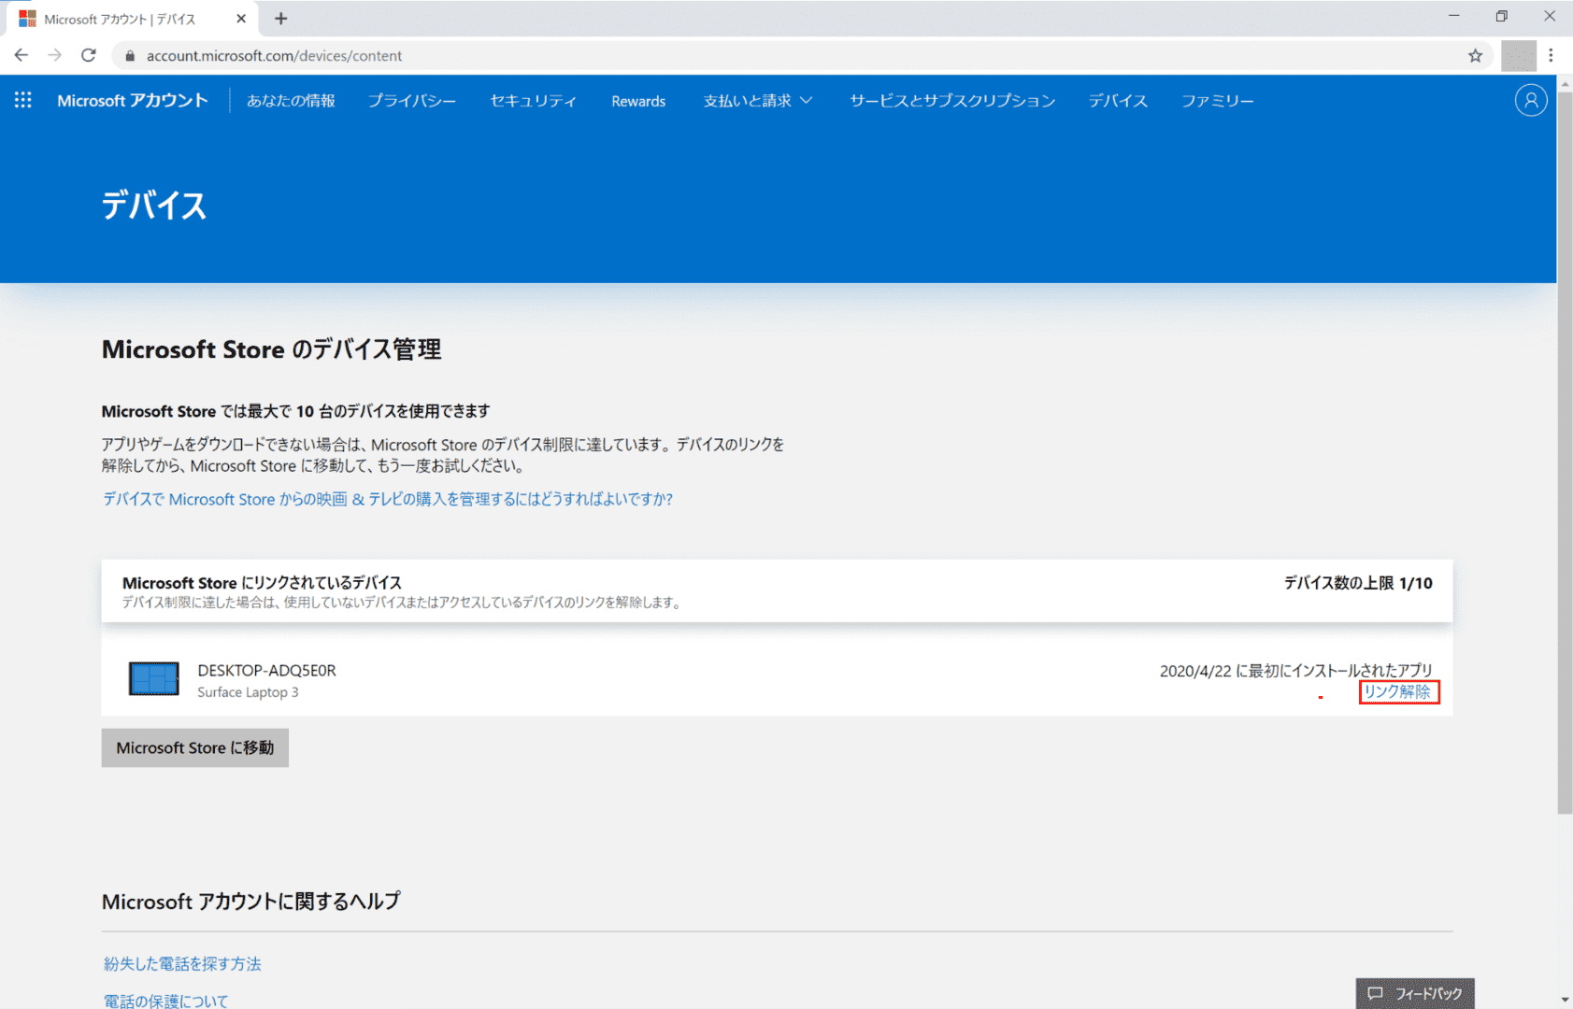Open Rewards menu item
The height and width of the screenshot is (1009, 1573).
(x=638, y=101)
